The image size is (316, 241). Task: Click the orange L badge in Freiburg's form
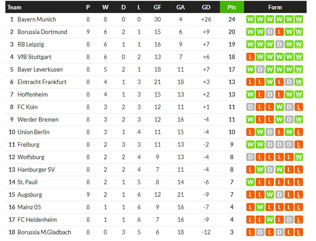pos(299,144)
